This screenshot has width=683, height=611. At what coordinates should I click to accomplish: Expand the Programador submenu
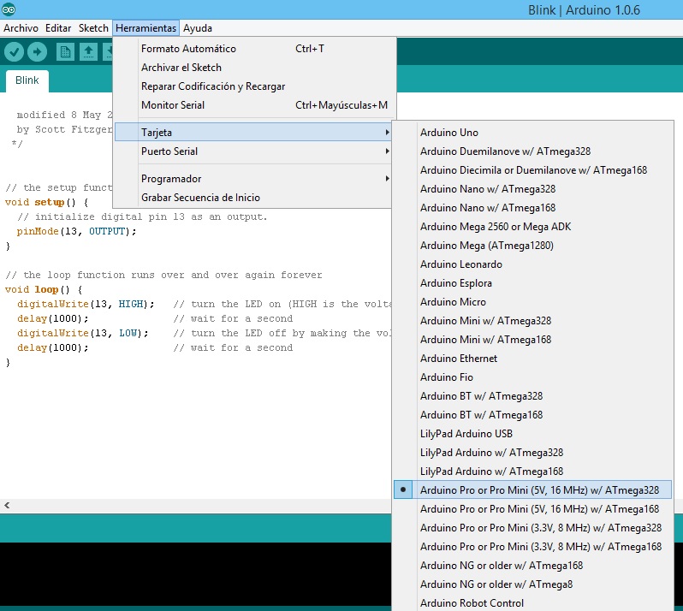click(252, 179)
